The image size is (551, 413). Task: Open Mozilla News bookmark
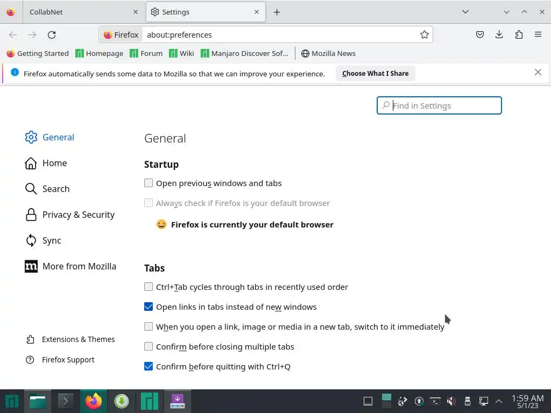point(328,53)
